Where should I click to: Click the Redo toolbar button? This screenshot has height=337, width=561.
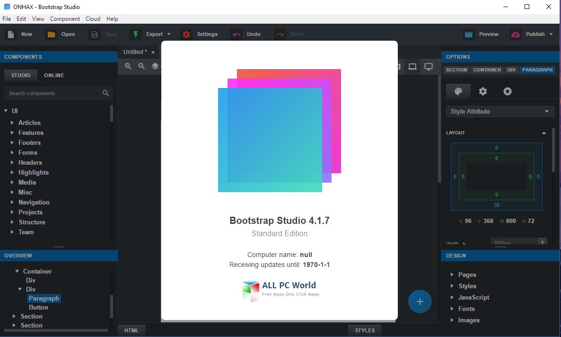coord(289,35)
